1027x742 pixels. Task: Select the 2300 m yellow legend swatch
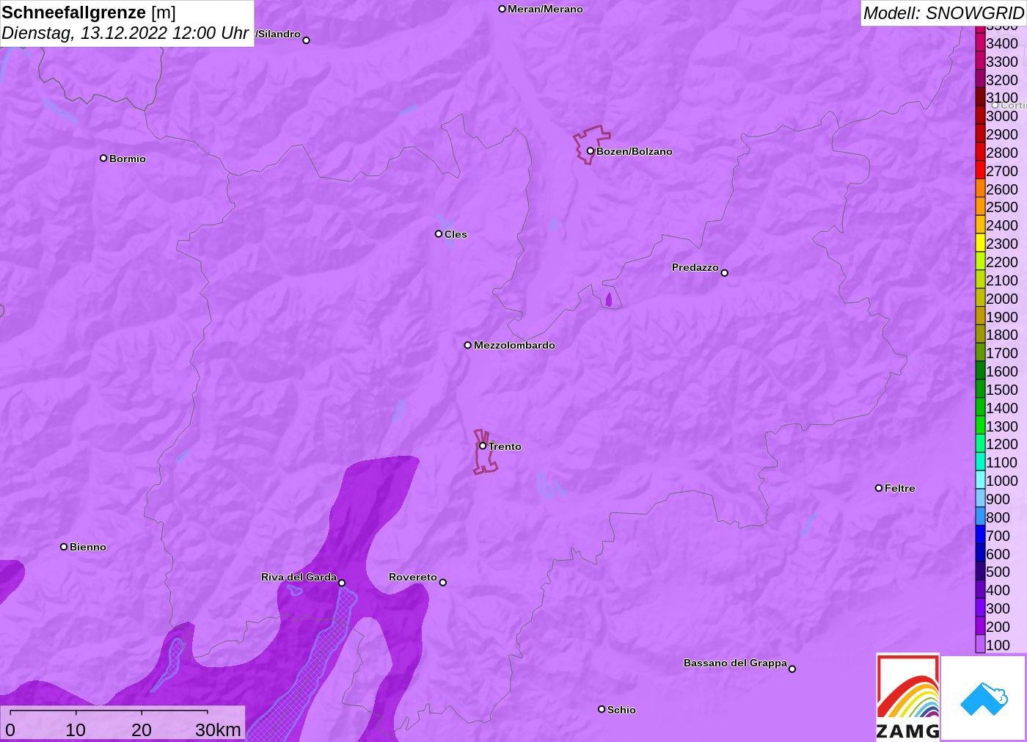pyautogui.click(x=980, y=244)
